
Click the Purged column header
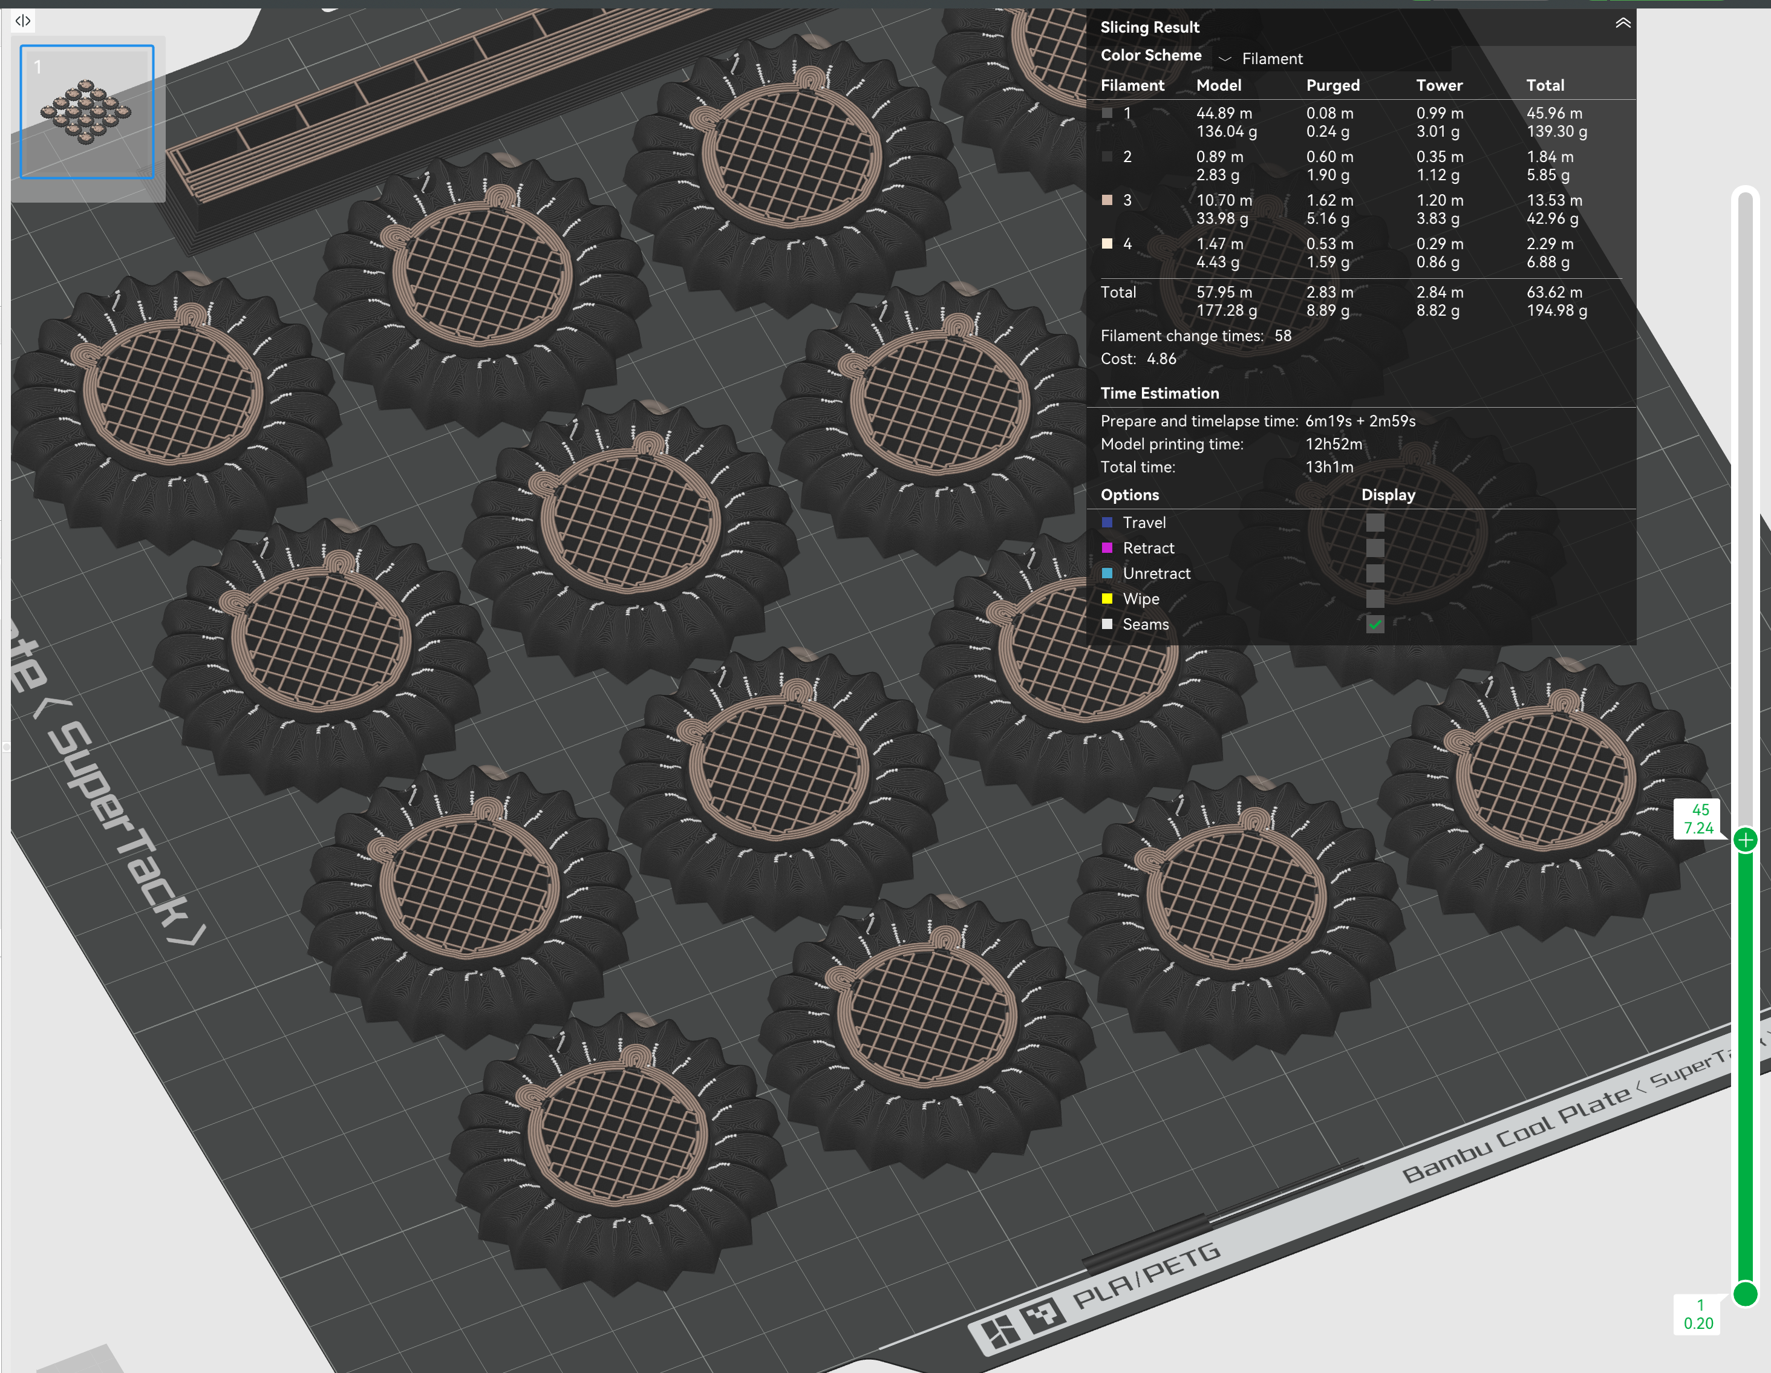[1332, 85]
